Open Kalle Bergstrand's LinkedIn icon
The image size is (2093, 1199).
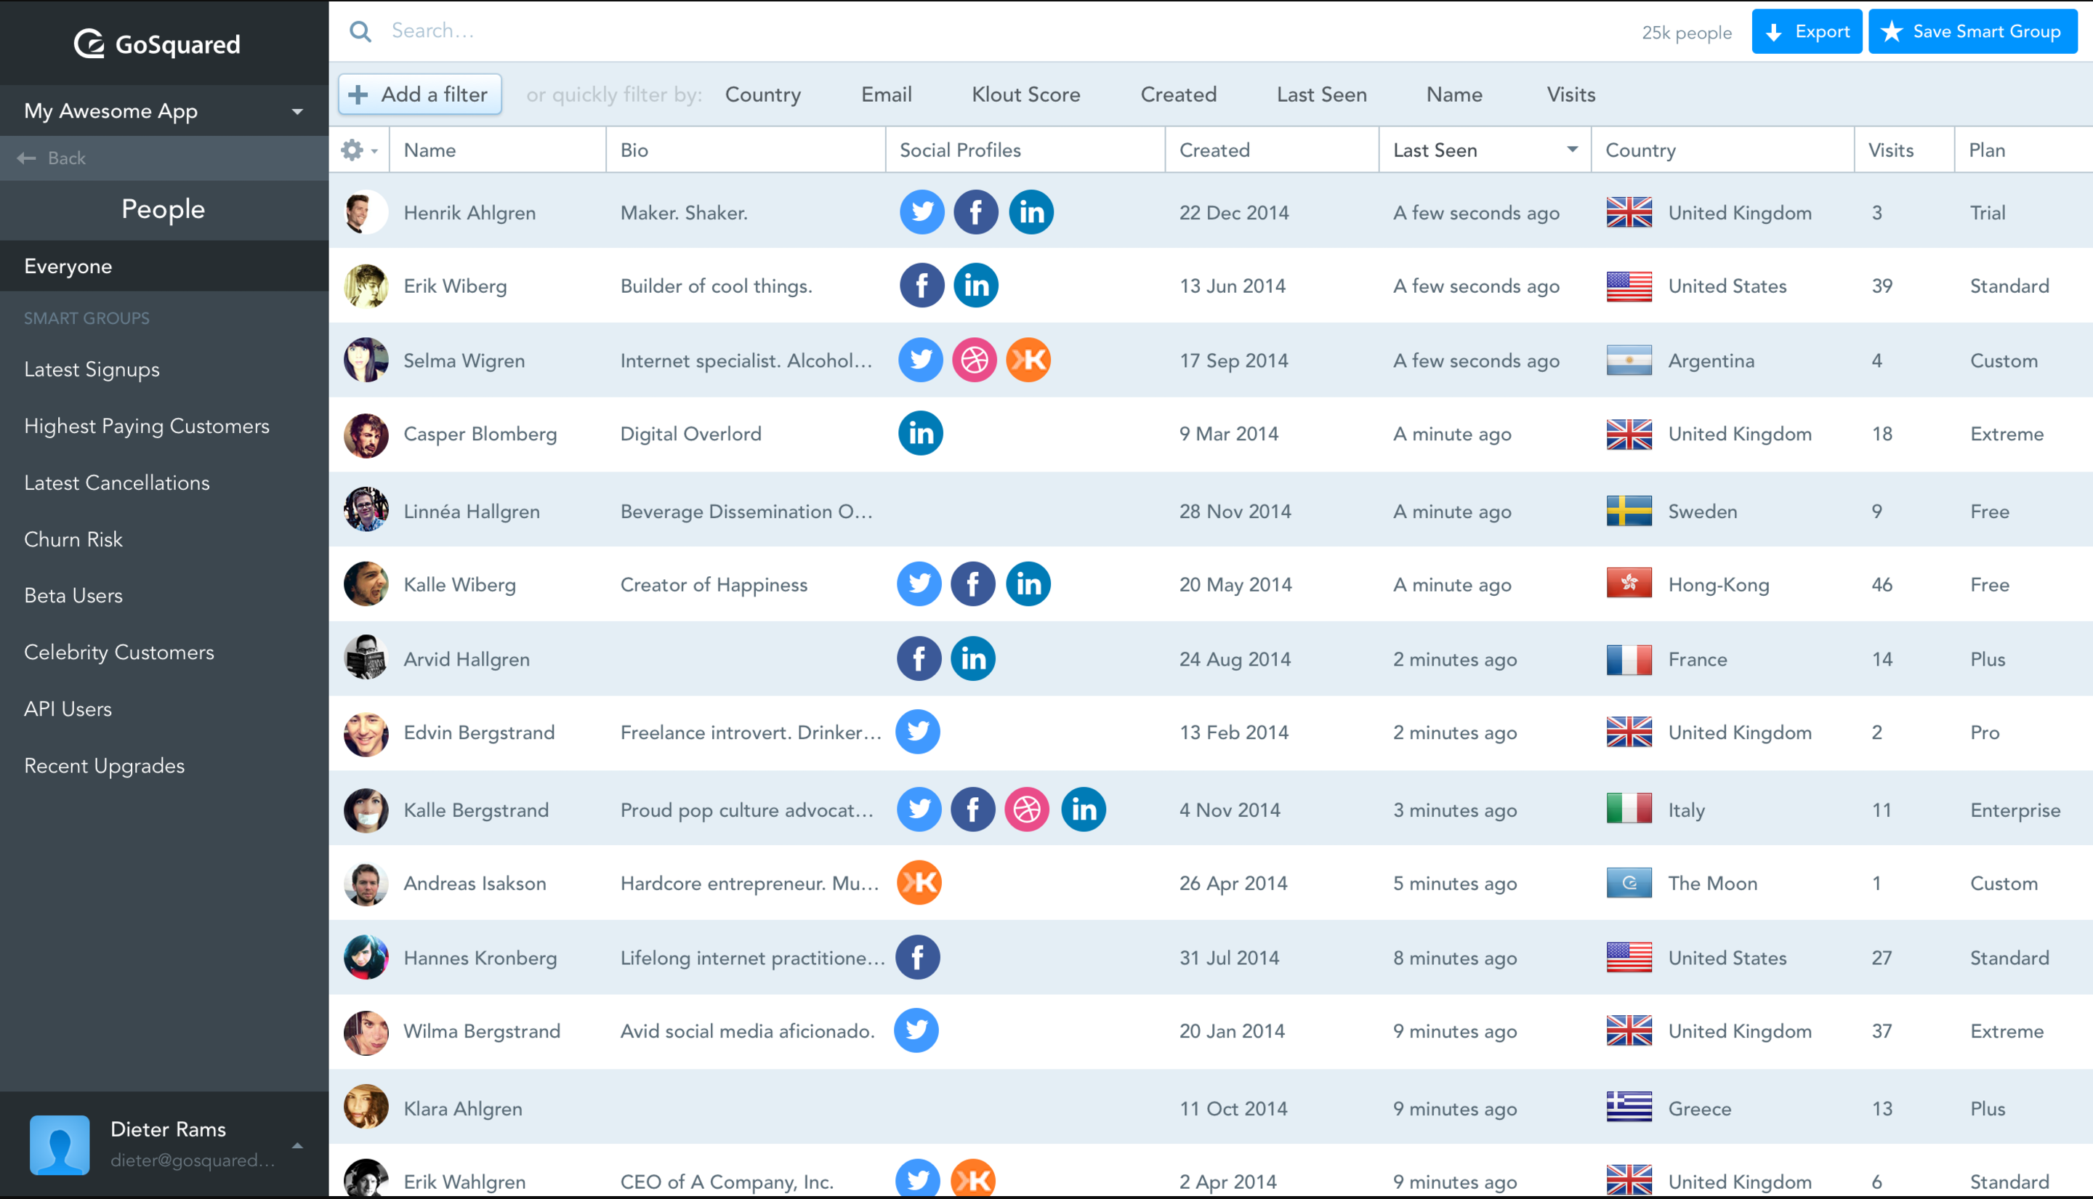pos(1084,810)
